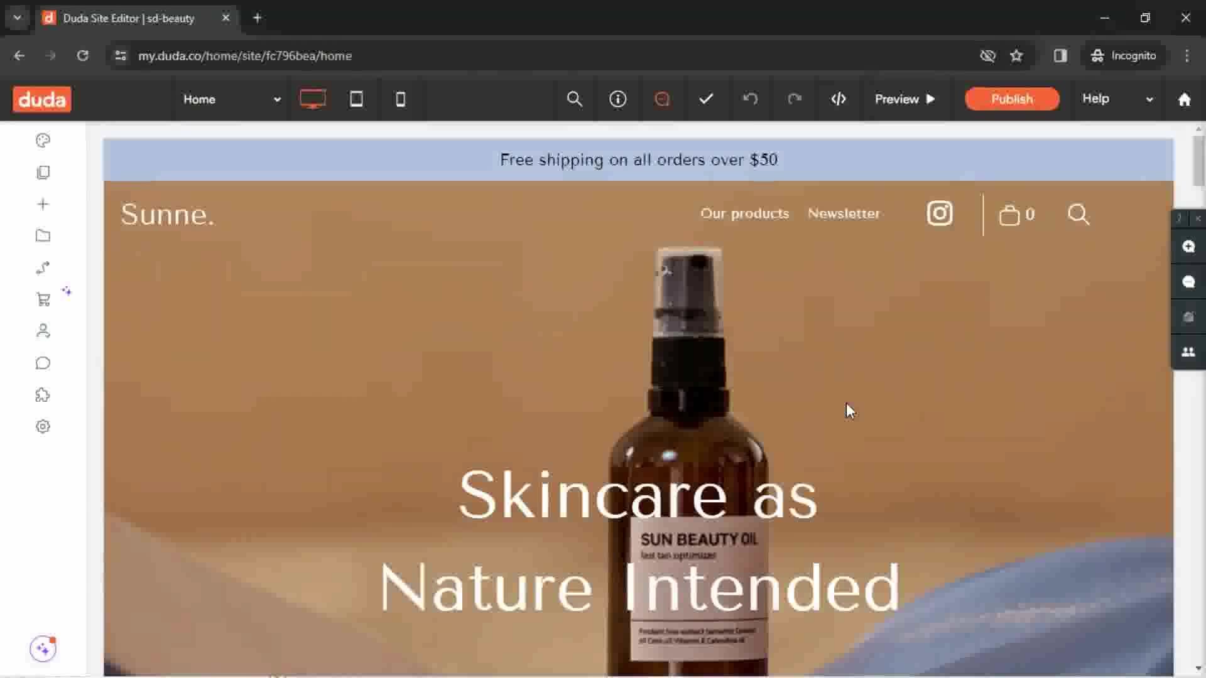The height and width of the screenshot is (678, 1206).
Task: Open the eCommerce cart panel
Action: 43,299
